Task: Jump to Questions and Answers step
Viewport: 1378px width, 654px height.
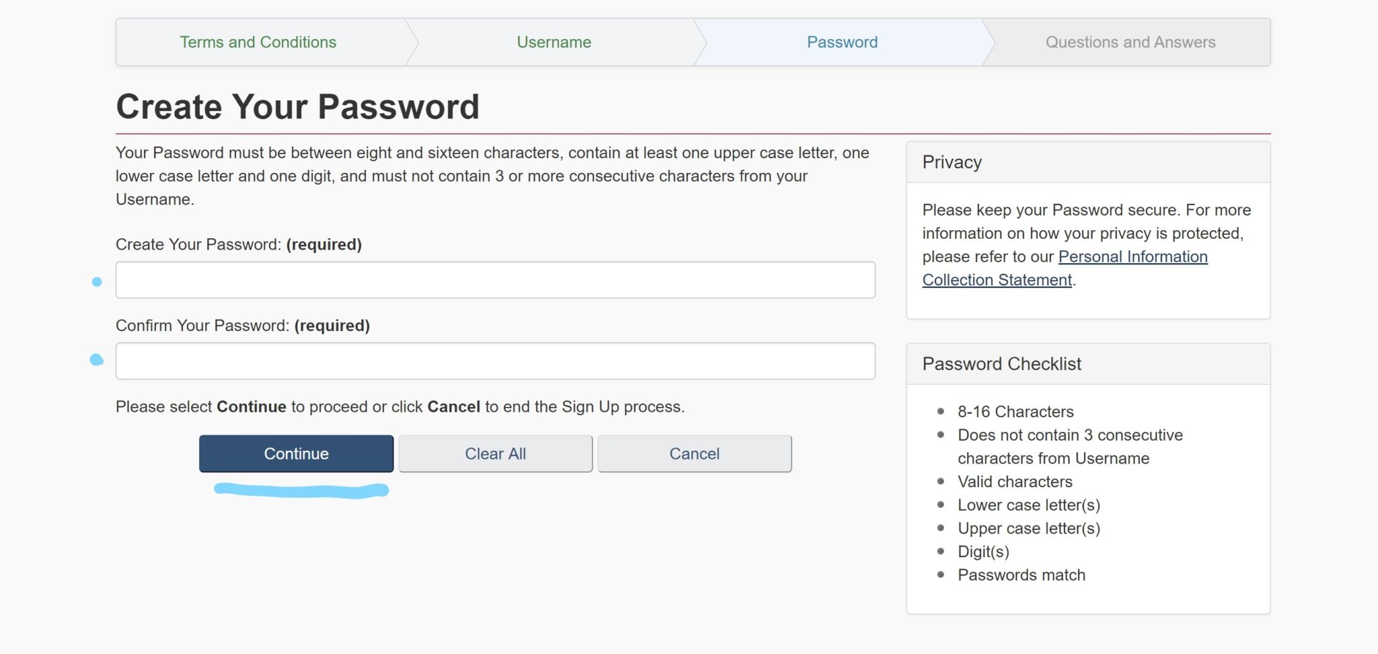Action: pos(1130,42)
